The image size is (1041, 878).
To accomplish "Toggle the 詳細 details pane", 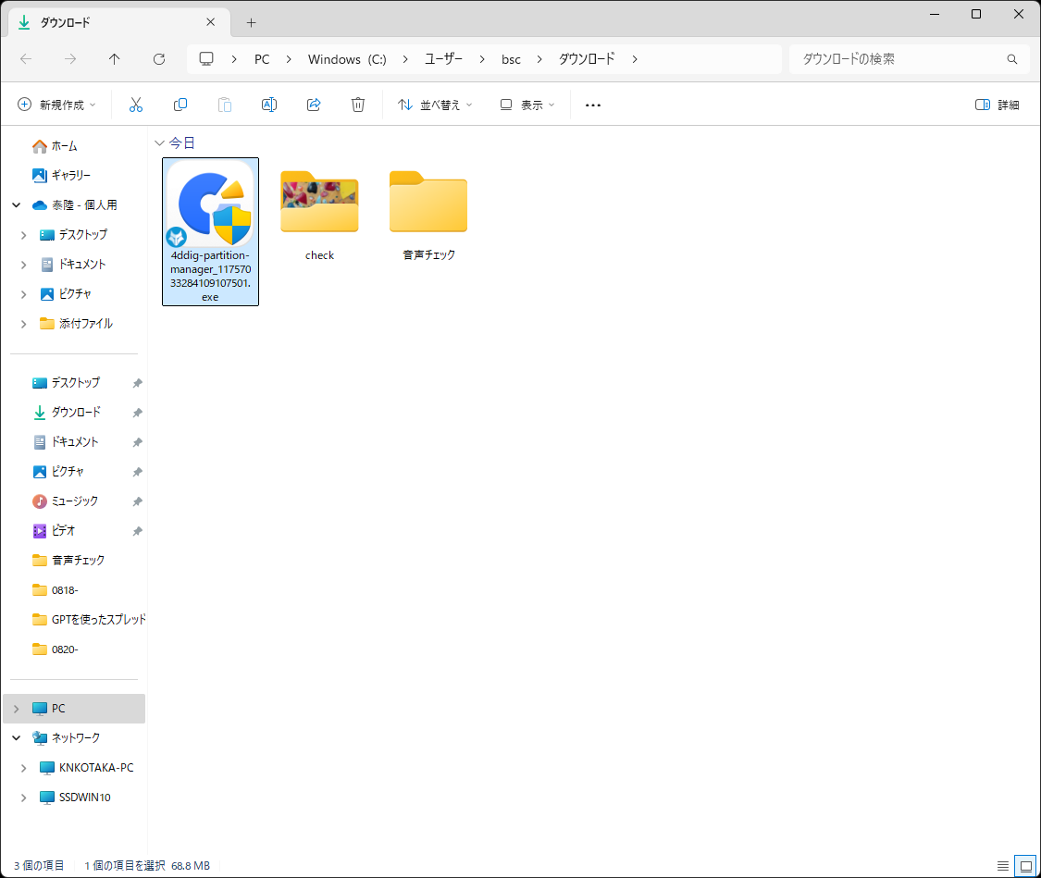I will click(x=998, y=105).
